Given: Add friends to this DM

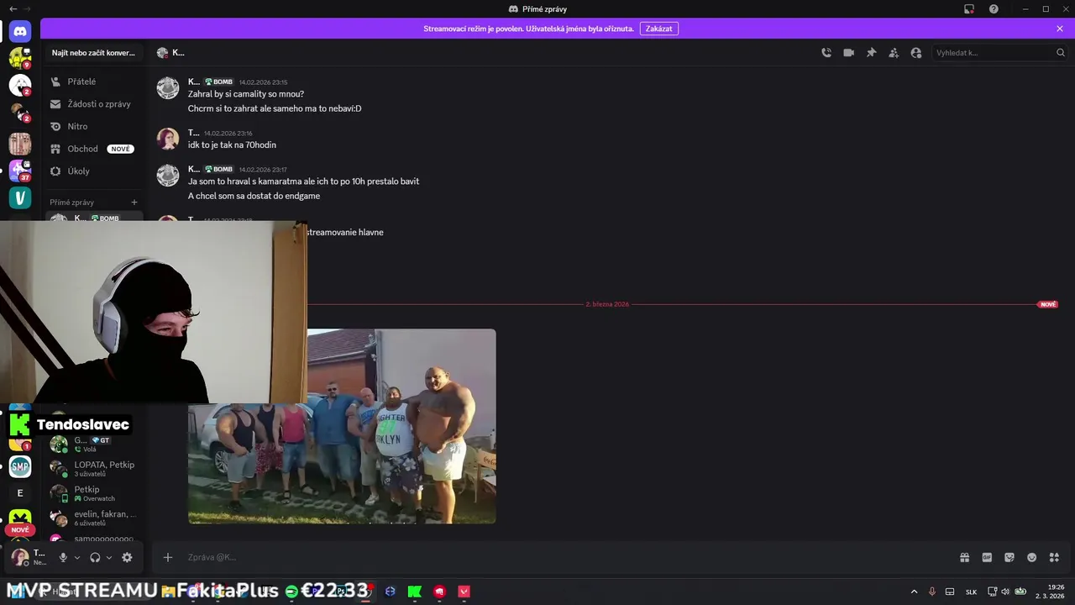Looking at the screenshot, I should [894, 52].
